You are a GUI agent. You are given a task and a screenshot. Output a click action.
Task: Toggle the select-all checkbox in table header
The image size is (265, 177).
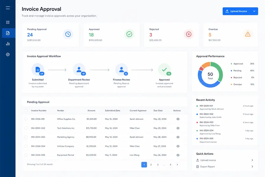[26, 110]
